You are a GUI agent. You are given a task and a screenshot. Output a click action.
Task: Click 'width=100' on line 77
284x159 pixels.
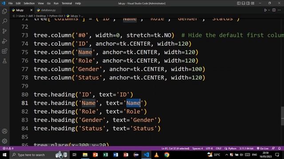point(186,69)
